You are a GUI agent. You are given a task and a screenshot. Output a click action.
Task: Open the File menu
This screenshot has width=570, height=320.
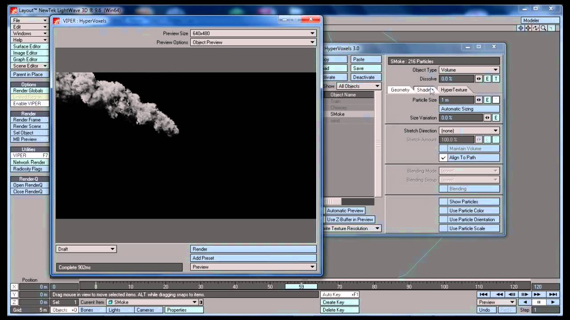(29, 20)
